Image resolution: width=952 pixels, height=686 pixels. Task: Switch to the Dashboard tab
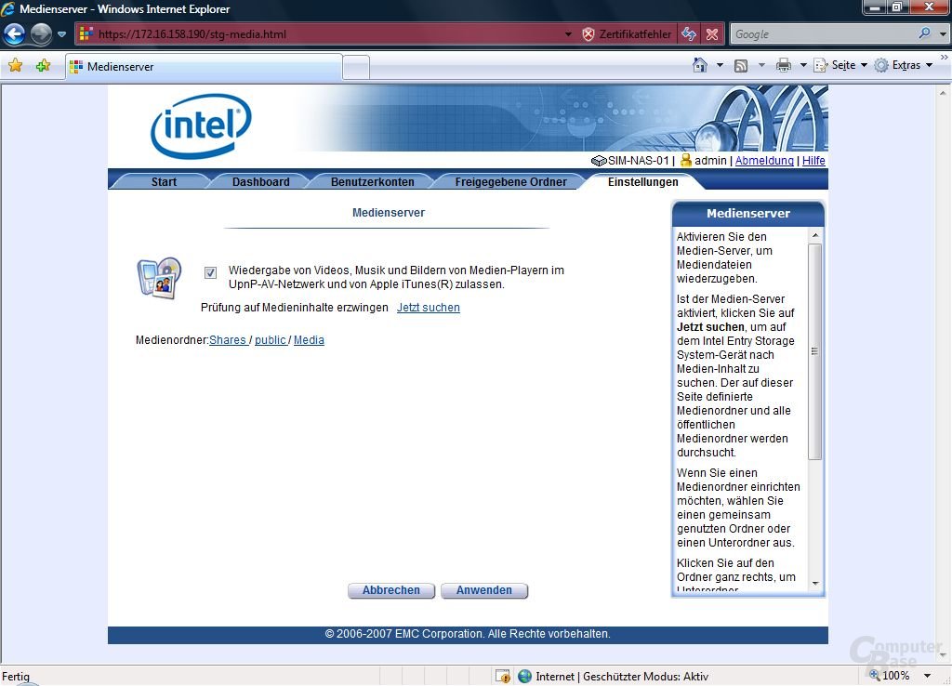point(260,181)
